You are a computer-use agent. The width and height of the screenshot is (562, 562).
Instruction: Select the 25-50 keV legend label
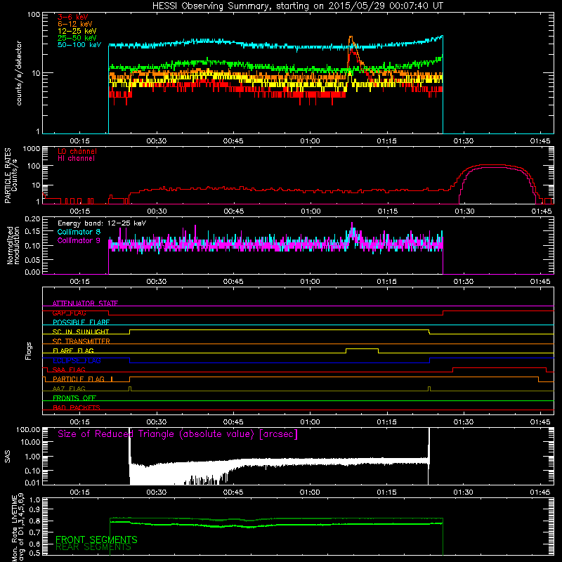(x=77, y=38)
